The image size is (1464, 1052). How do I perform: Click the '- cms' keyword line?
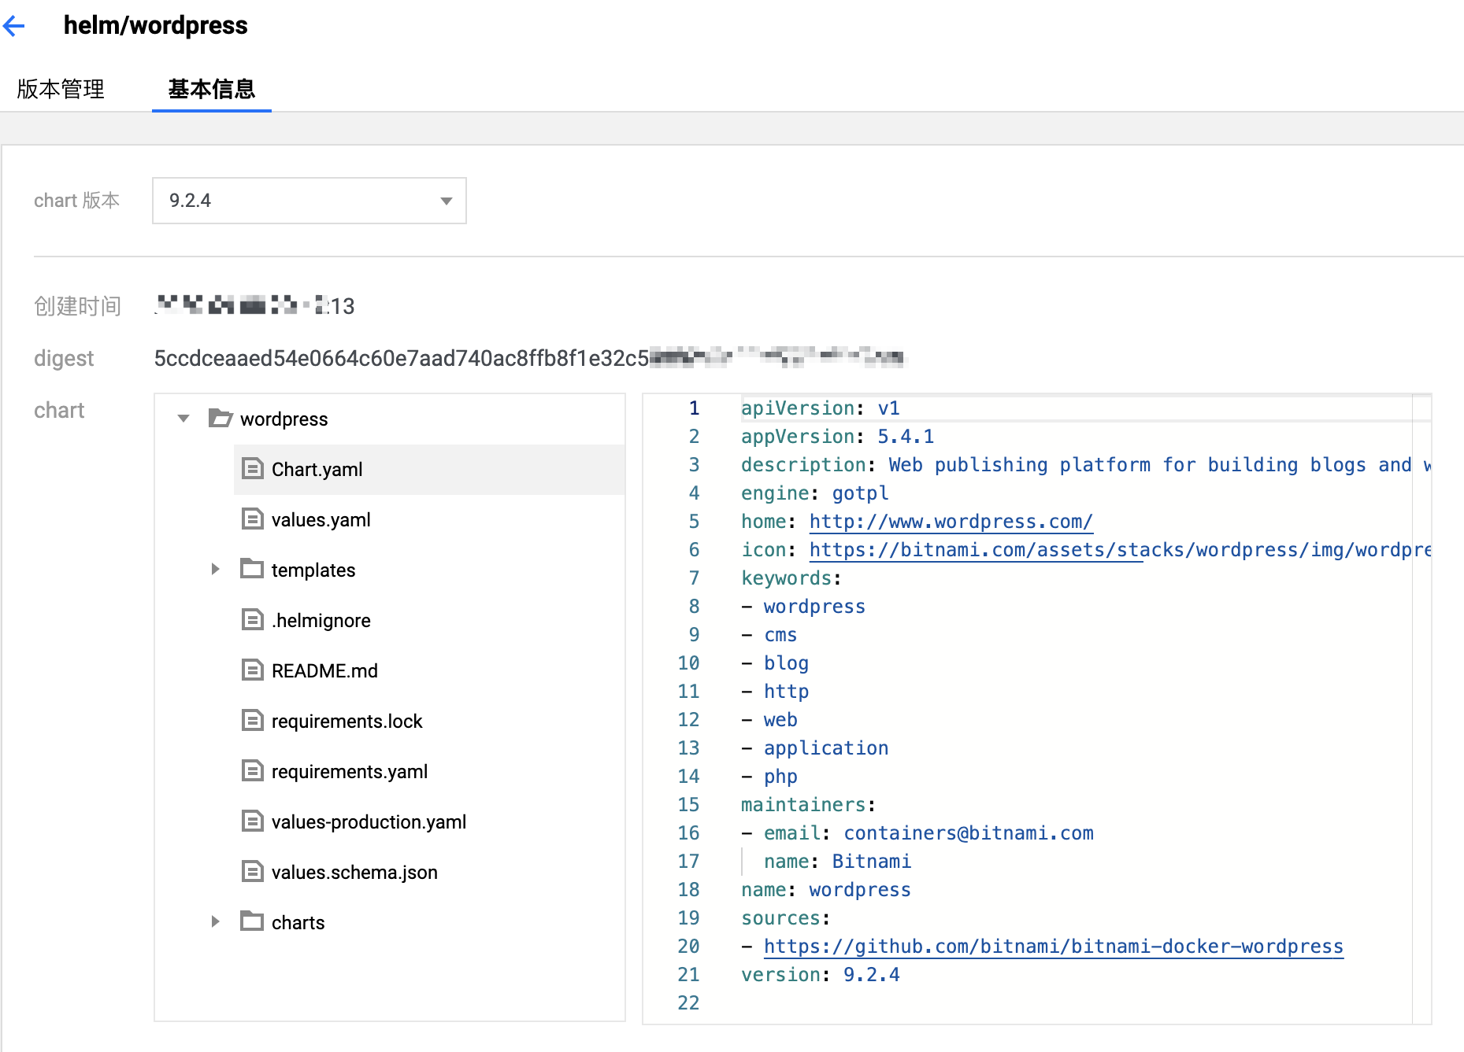(x=769, y=635)
